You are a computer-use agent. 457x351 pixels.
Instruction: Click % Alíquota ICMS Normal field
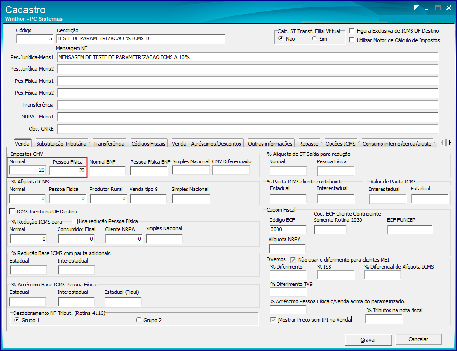[x=27, y=198]
